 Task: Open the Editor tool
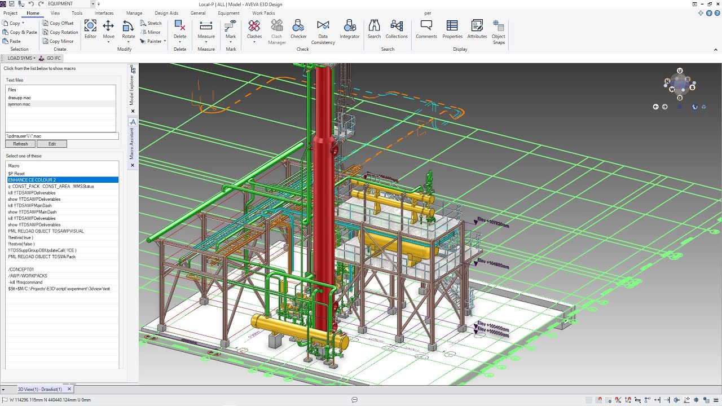pyautogui.click(x=90, y=29)
